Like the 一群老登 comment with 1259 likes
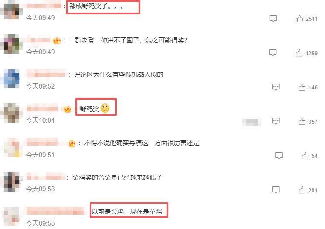The width and height of the screenshot is (325, 229). pos(299,53)
